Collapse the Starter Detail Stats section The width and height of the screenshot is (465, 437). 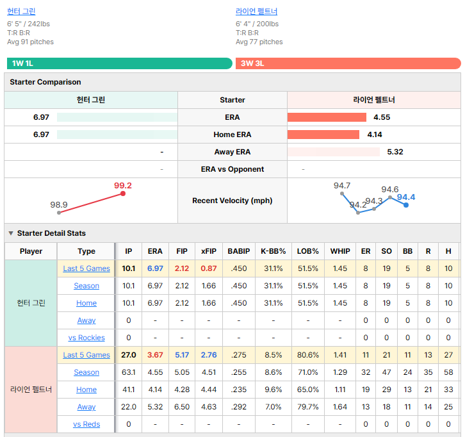[x=11, y=233]
